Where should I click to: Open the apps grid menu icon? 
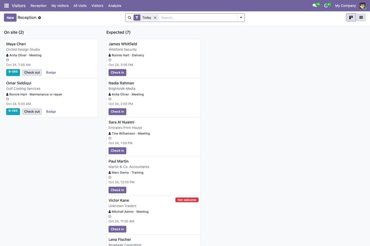pyautogui.click(x=7, y=5)
